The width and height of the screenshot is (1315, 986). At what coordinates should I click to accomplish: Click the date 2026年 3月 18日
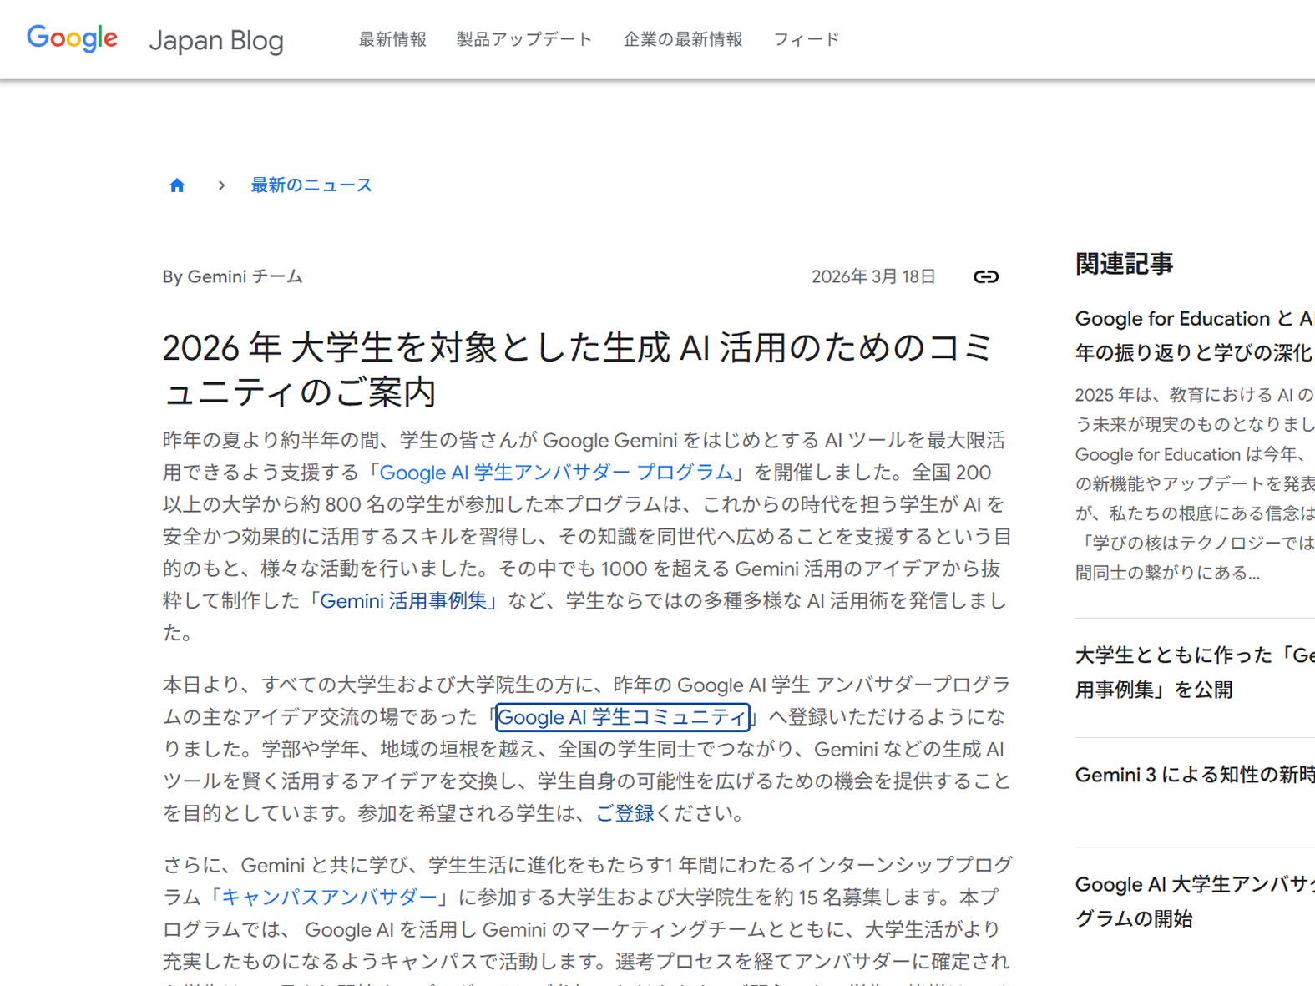click(x=873, y=276)
